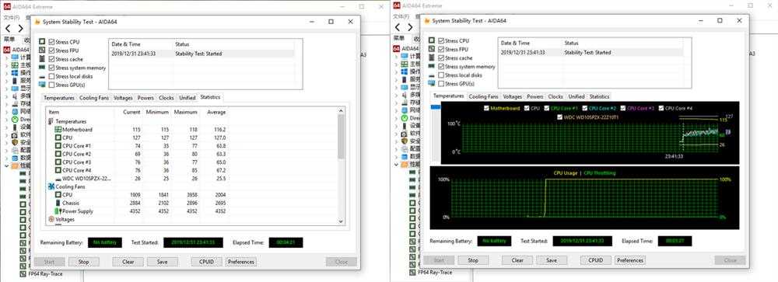
Task: Click the WDC hard drive icon in statistics list
Action: 58,179
